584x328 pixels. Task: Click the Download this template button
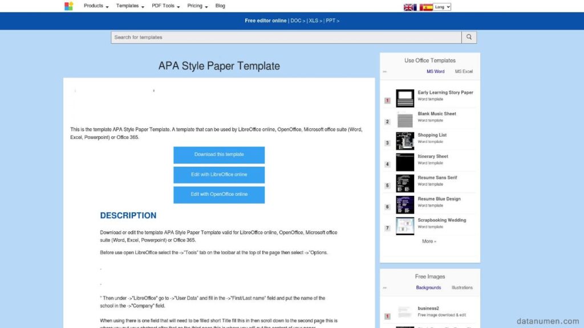219,154
